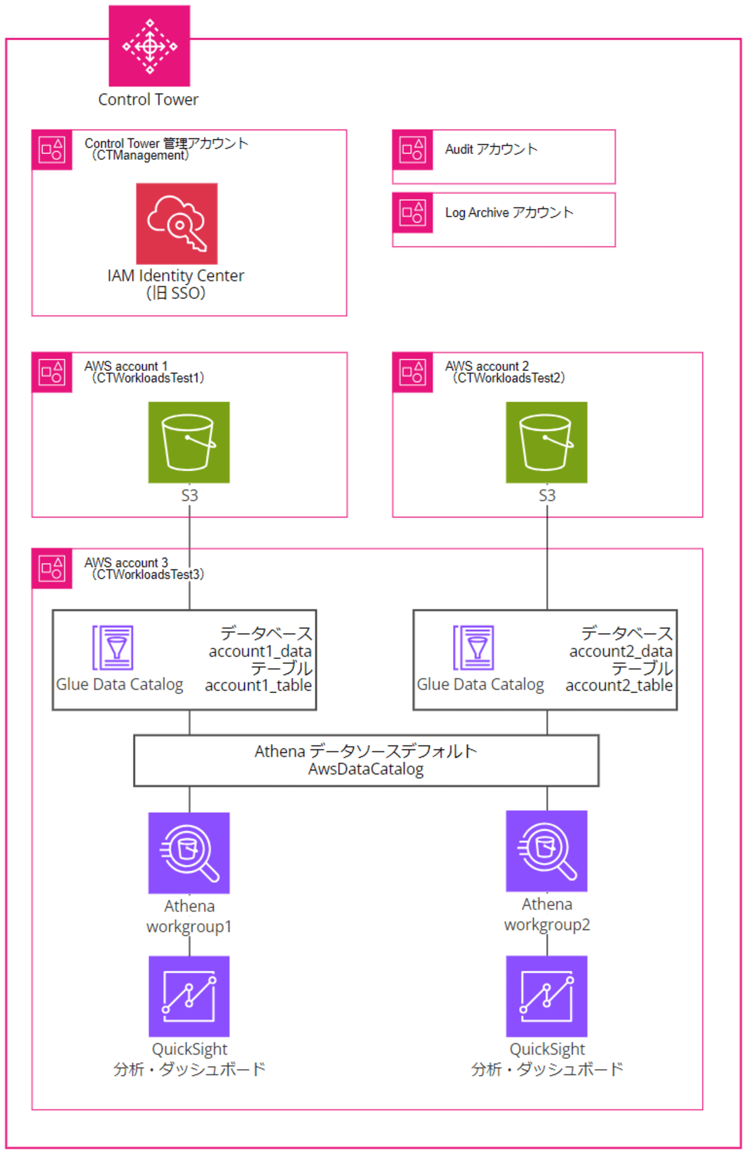Click the S3 label in AWS account 2
This screenshot has height=1154, width=746.
coord(547,496)
